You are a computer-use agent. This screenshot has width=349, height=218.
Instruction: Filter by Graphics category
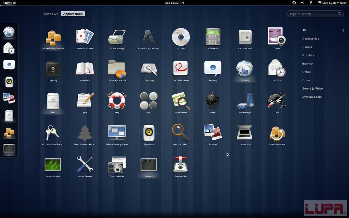(x=308, y=55)
